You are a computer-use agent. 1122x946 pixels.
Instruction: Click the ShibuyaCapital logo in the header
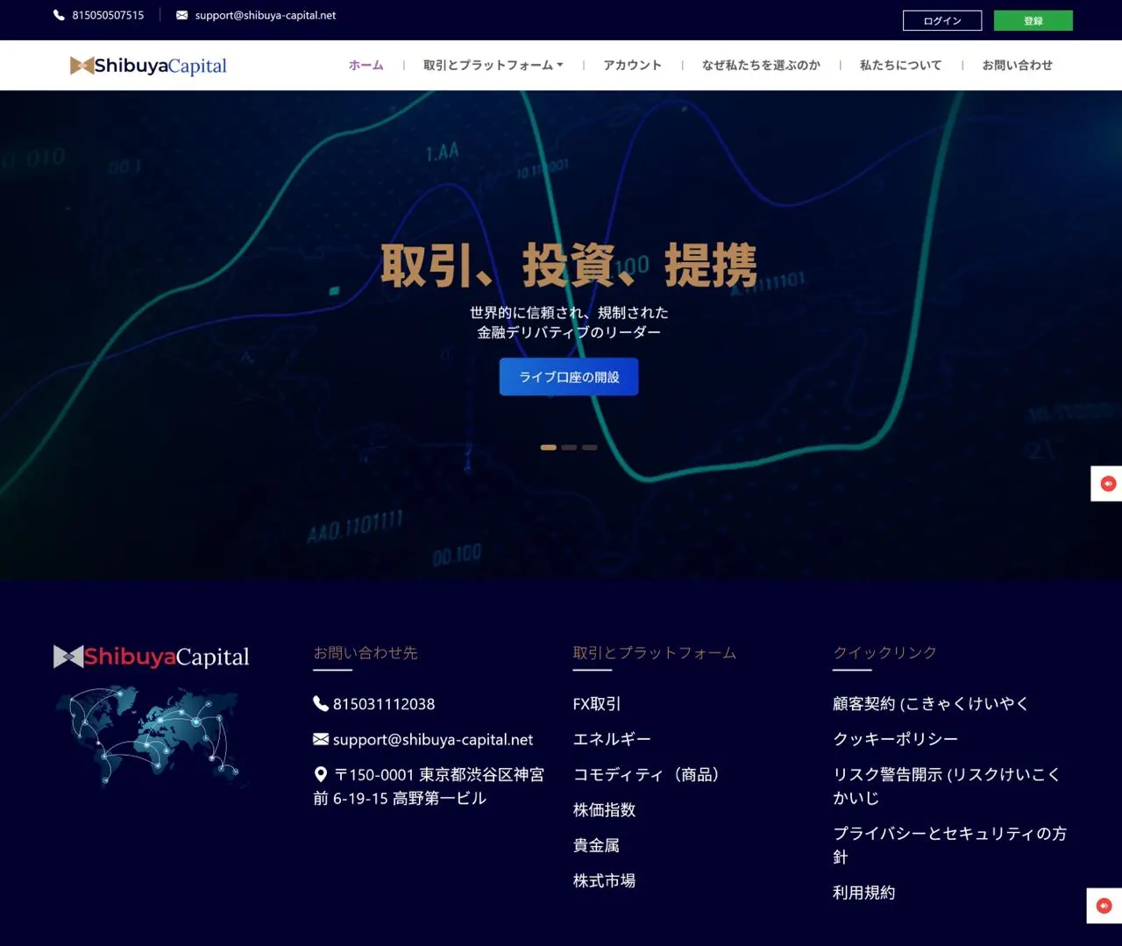click(x=148, y=66)
